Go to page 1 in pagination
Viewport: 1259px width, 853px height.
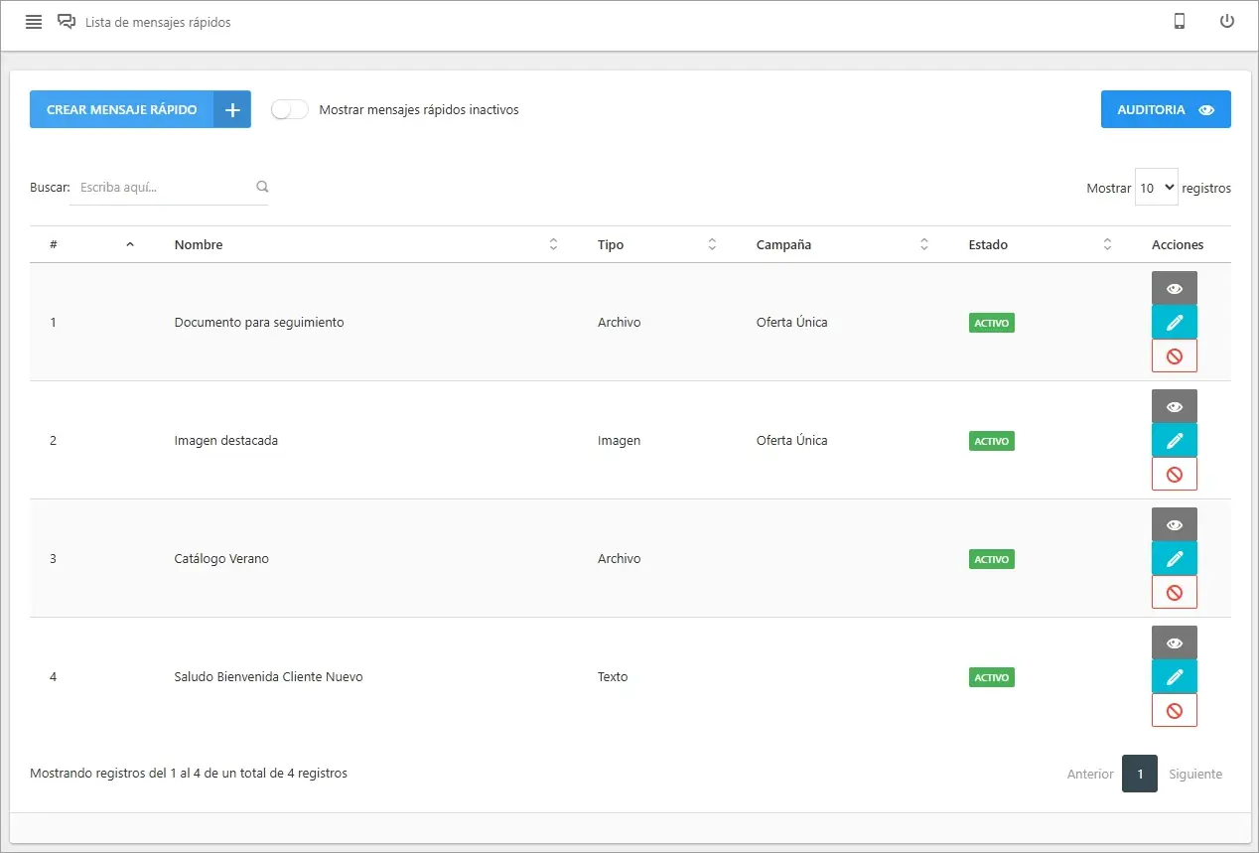click(x=1139, y=775)
